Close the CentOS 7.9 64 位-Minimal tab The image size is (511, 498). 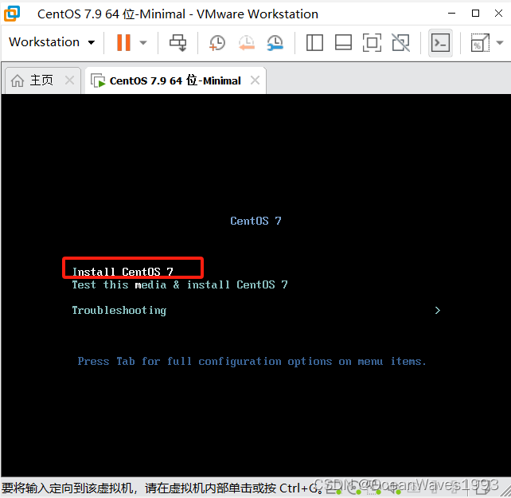(255, 80)
